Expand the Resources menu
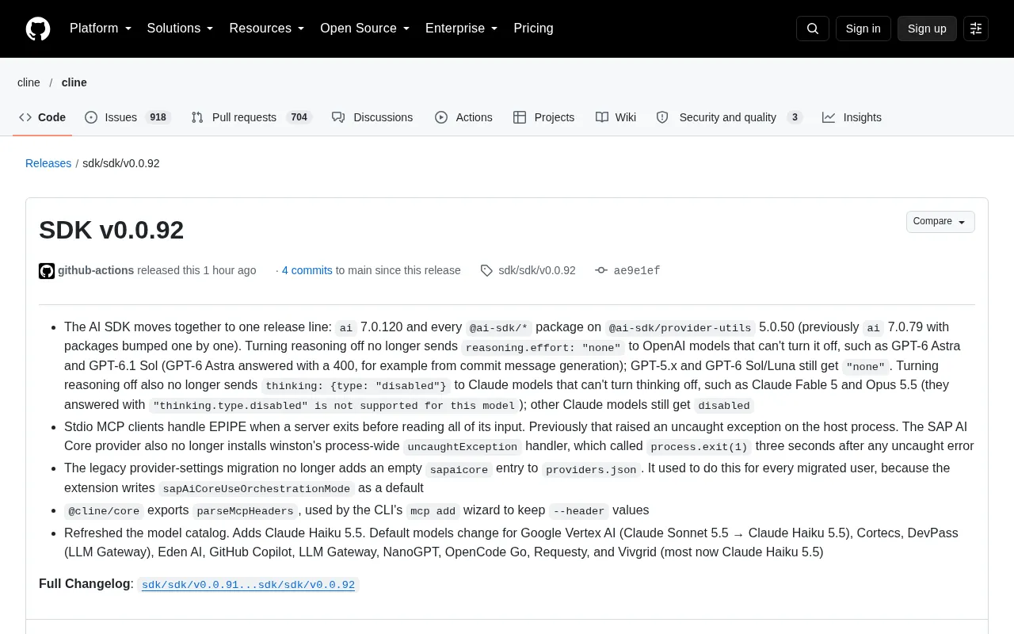The height and width of the screenshot is (634, 1014). 267,29
